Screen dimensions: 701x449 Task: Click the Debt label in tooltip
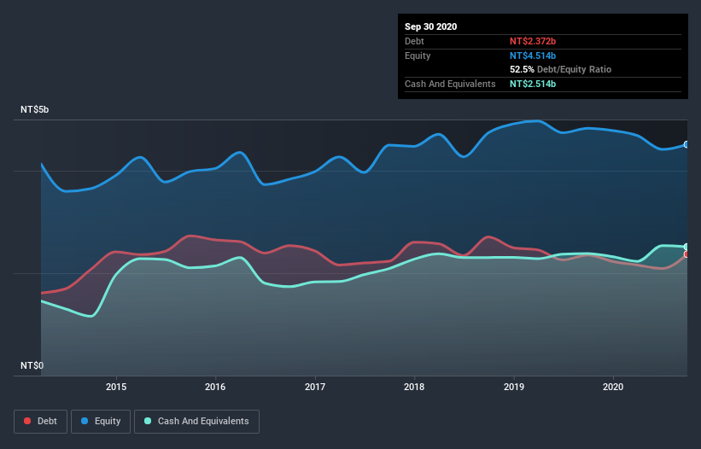point(414,41)
